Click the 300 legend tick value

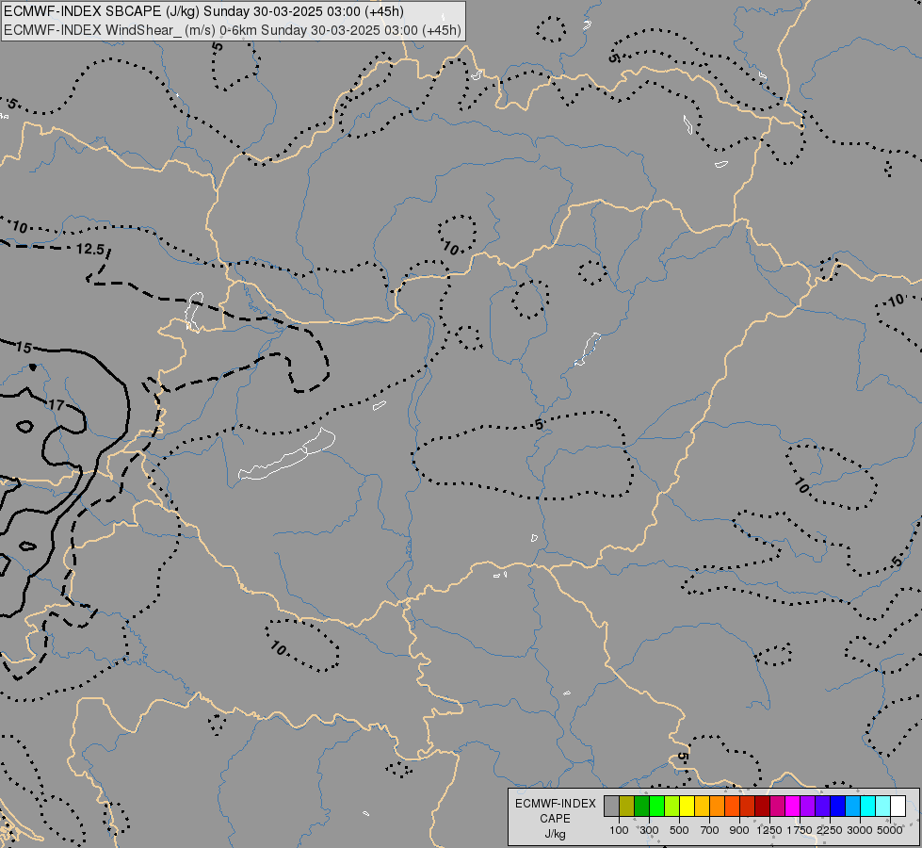click(x=649, y=830)
